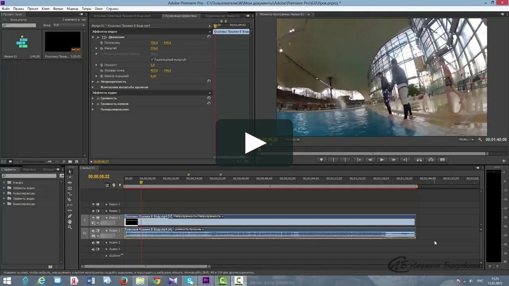Expand Presets folder in Effects
This screenshot has height=286, width=509.
click(x=4, y=183)
